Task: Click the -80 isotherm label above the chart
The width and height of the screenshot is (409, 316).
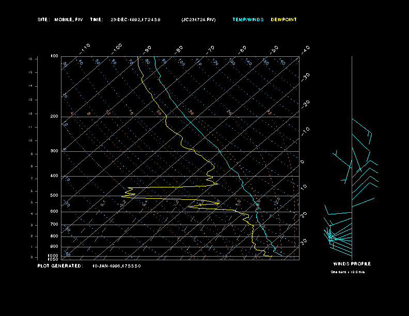Action: tap(179, 50)
